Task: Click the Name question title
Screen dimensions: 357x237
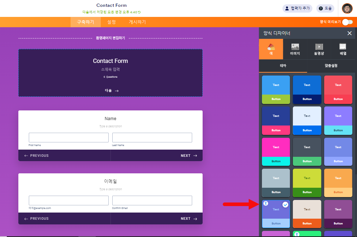Action: click(110, 119)
